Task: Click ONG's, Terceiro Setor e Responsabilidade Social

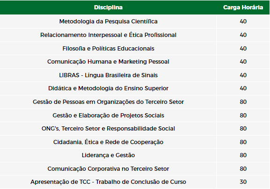Action: 108,129
